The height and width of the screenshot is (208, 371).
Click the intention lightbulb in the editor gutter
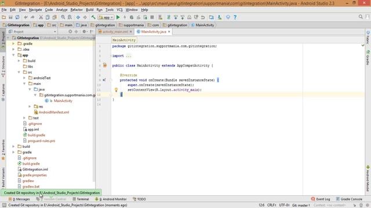tap(116, 90)
